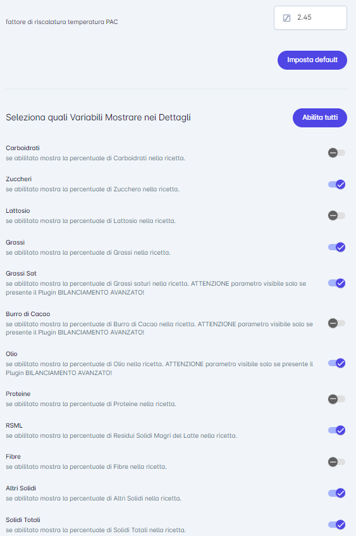Image resolution: width=356 pixels, height=536 pixels.
Task: Disable the Olio toggle
Action: click(336, 363)
